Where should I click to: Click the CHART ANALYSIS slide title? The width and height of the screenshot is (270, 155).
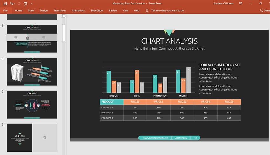point(169,41)
